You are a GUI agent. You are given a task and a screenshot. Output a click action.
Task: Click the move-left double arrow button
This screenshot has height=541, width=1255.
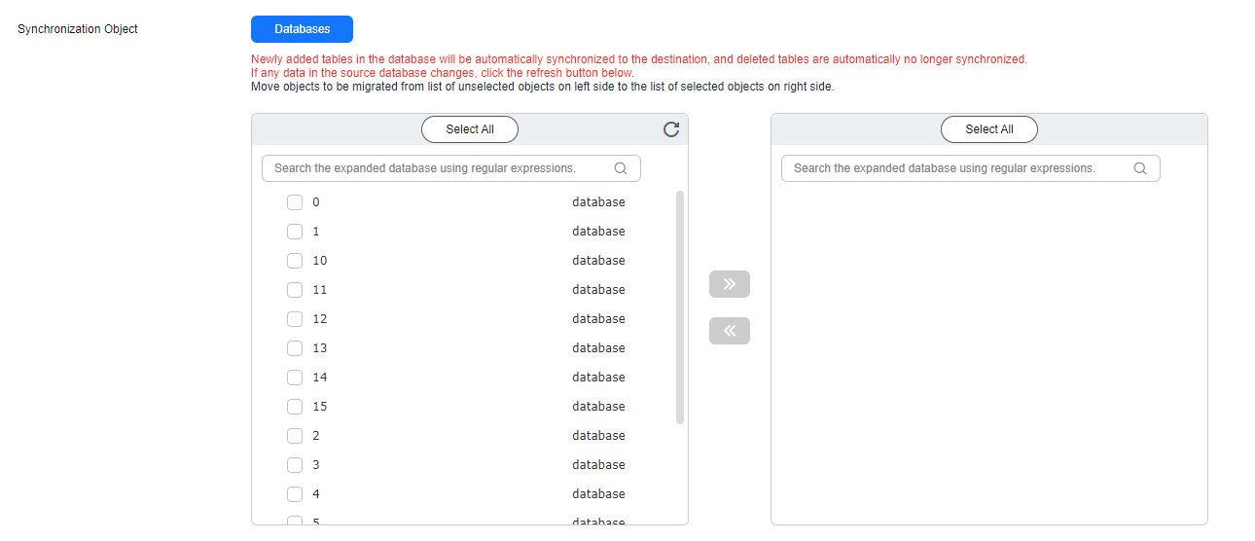730,331
